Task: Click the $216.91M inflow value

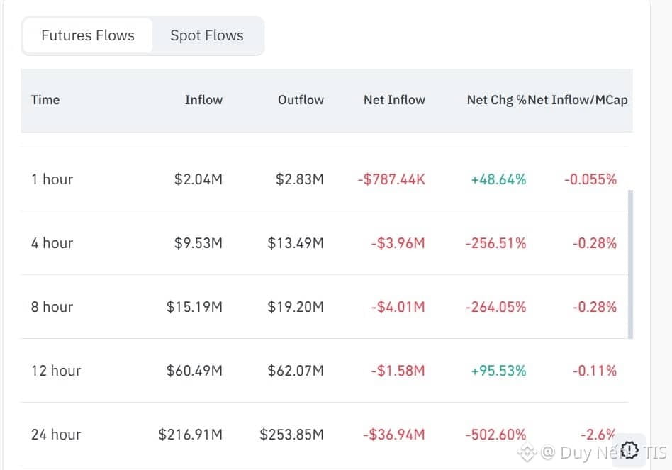Action: 190,435
